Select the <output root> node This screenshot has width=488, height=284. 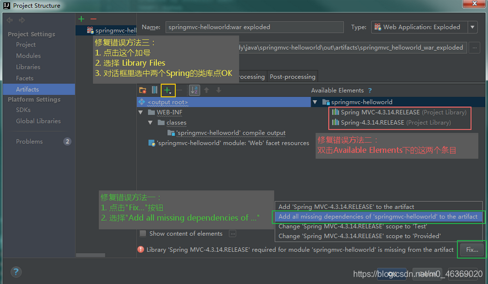click(224, 102)
